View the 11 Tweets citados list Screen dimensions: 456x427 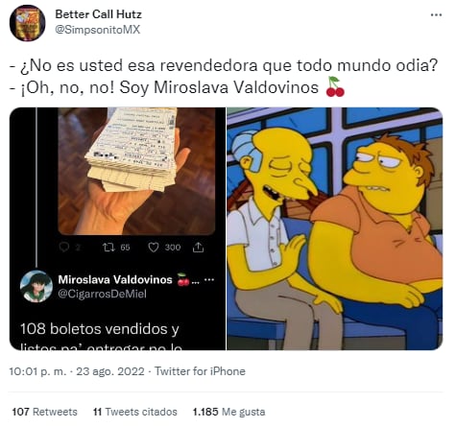pyautogui.click(x=135, y=412)
